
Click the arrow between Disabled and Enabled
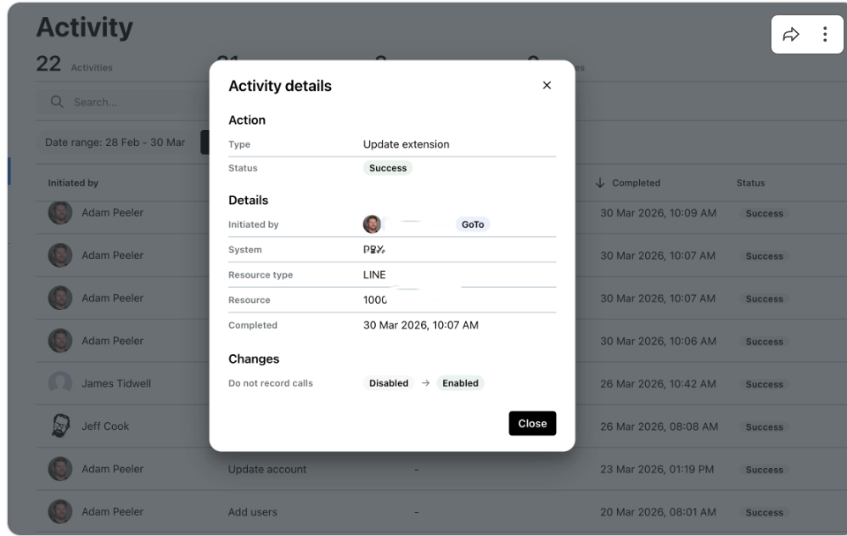pyautogui.click(x=426, y=383)
